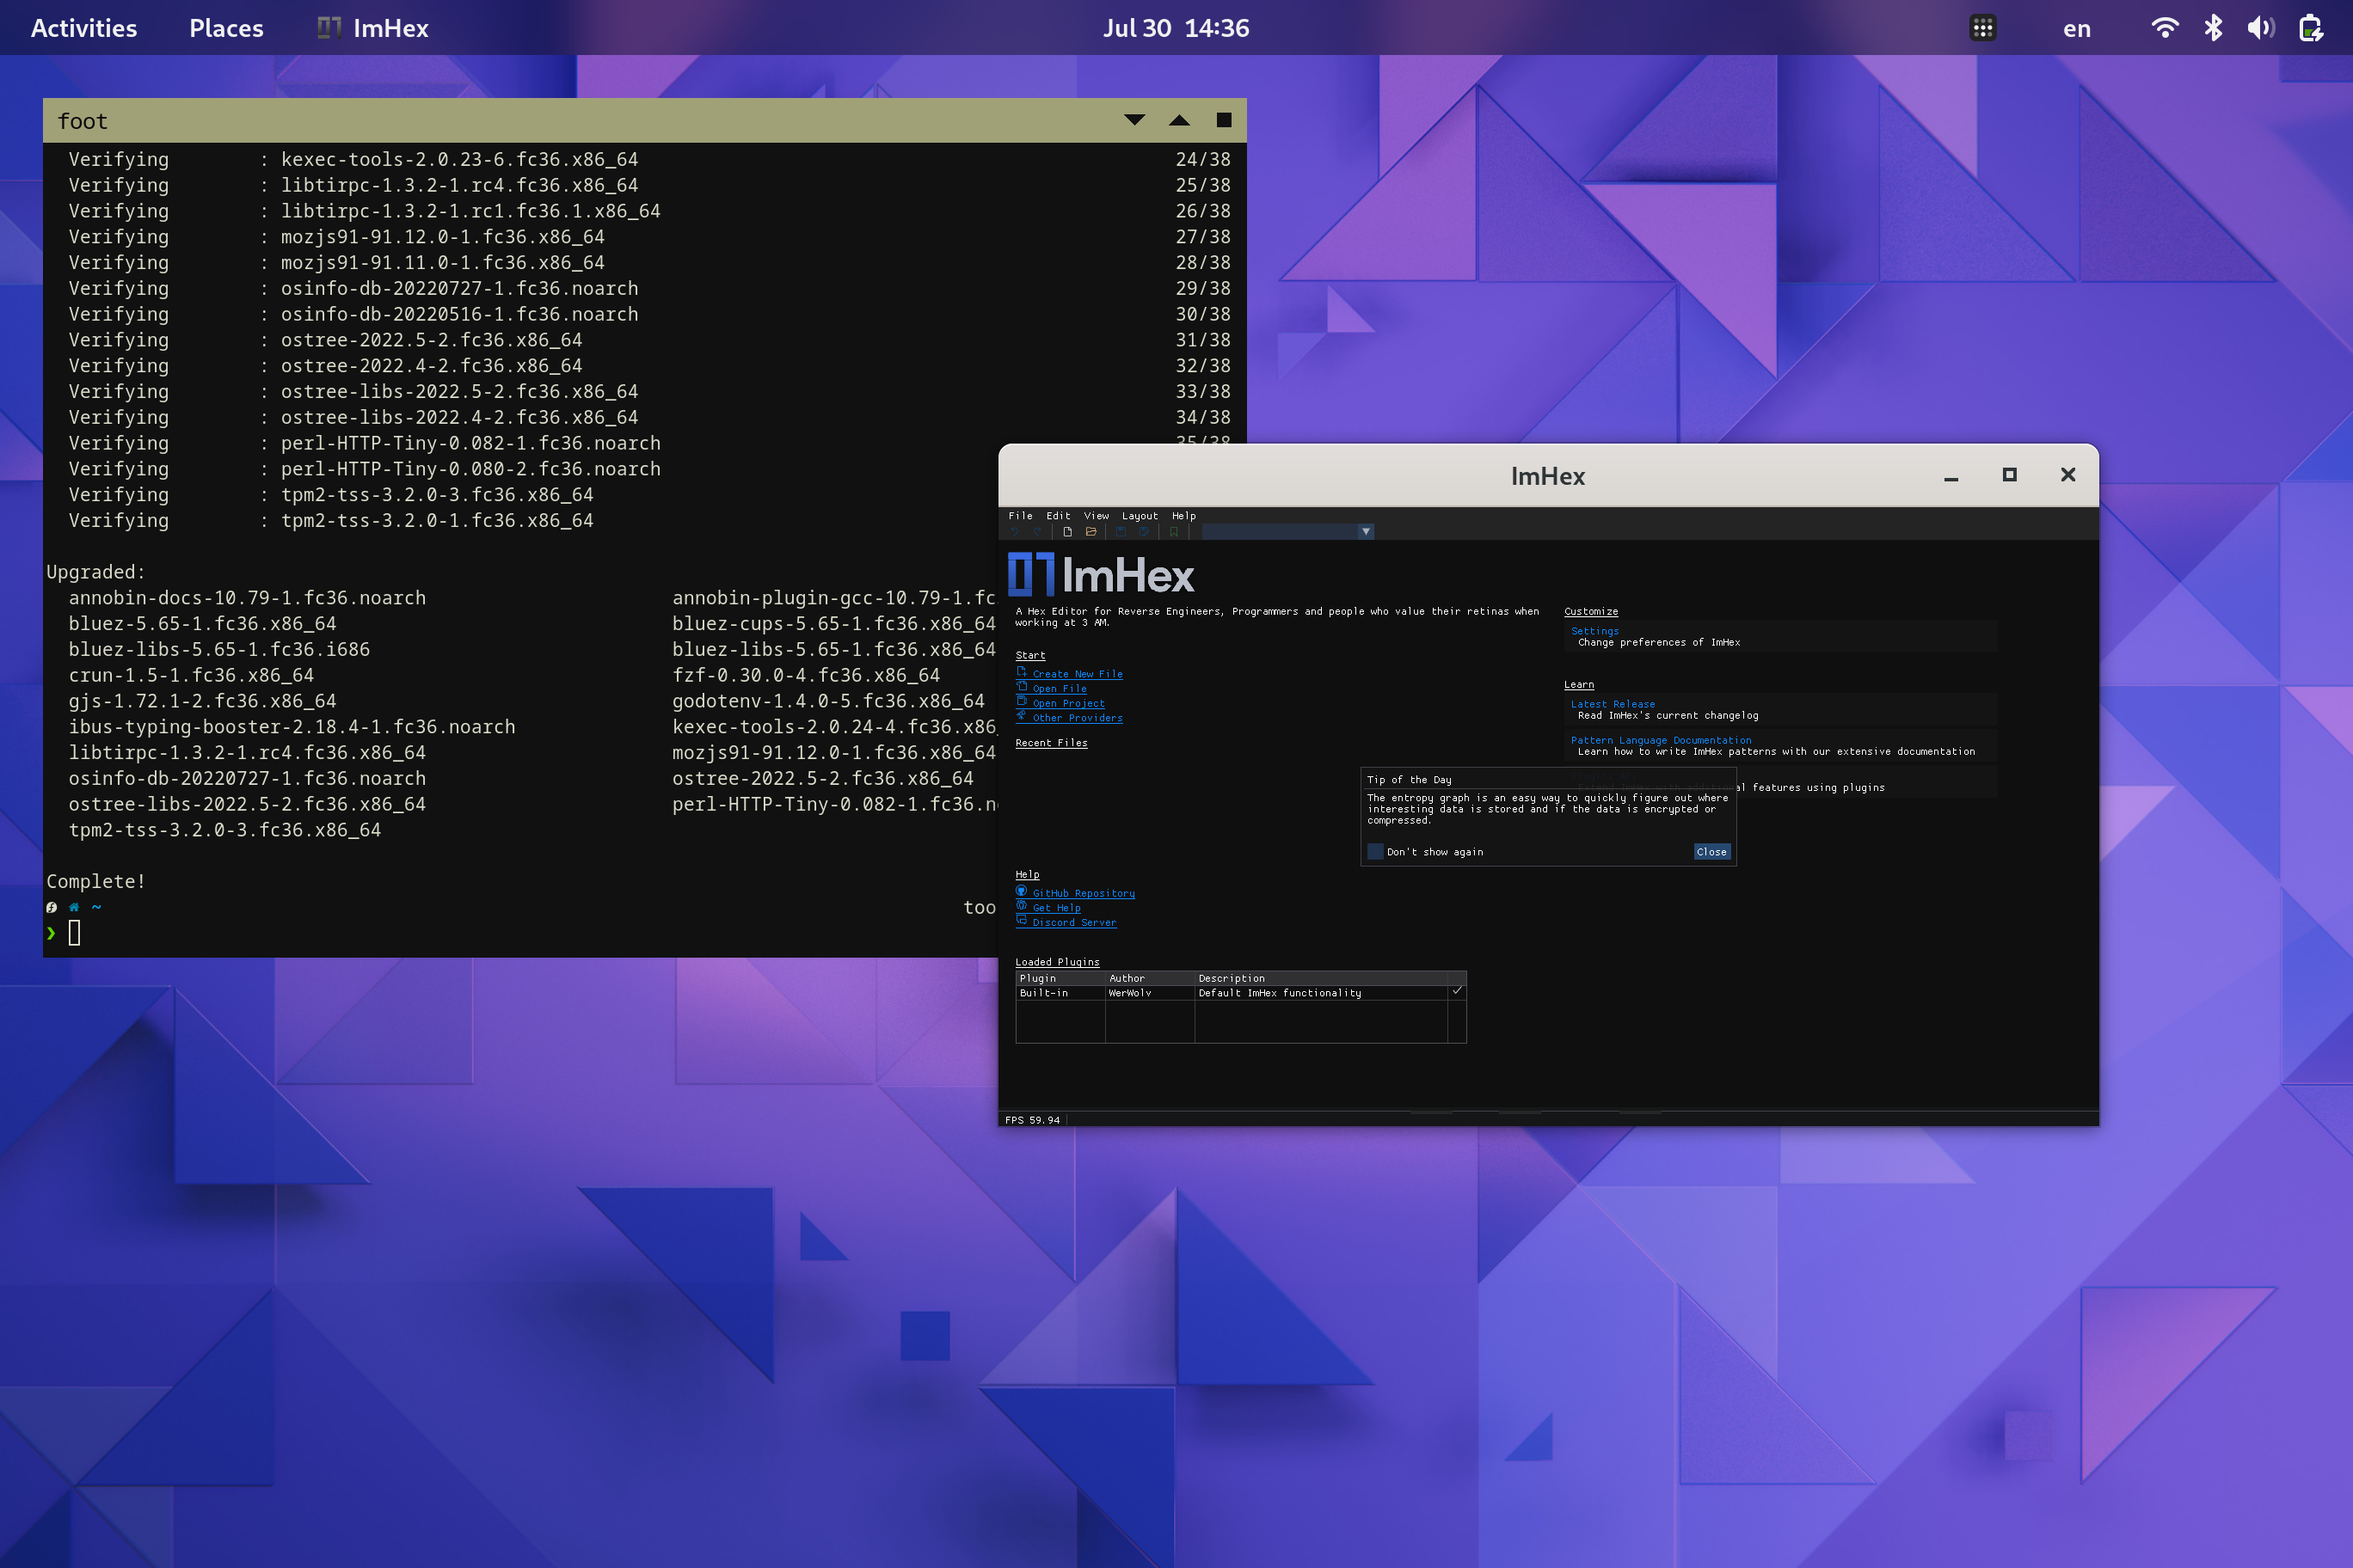Select the green Bookmark icon
Screen dimensions: 2353x1568
[x=1175, y=532]
